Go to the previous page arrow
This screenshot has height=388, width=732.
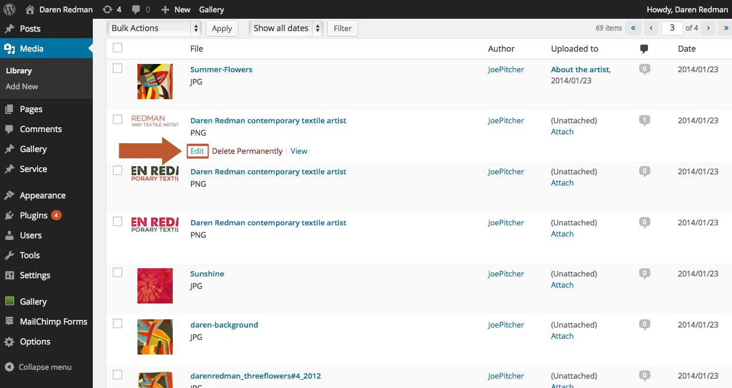click(651, 28)
